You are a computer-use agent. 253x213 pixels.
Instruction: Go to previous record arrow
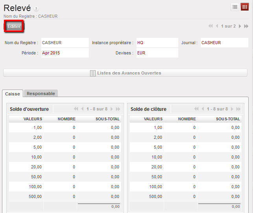[x=217, y=26]
